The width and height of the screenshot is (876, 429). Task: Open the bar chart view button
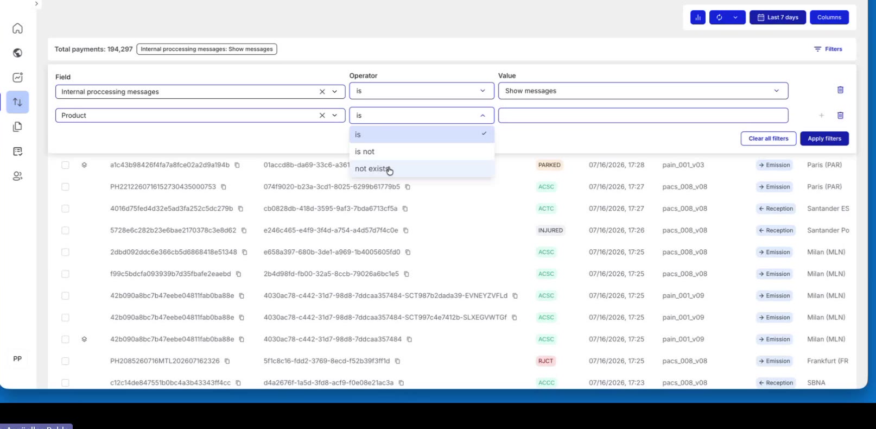[698, 17]
